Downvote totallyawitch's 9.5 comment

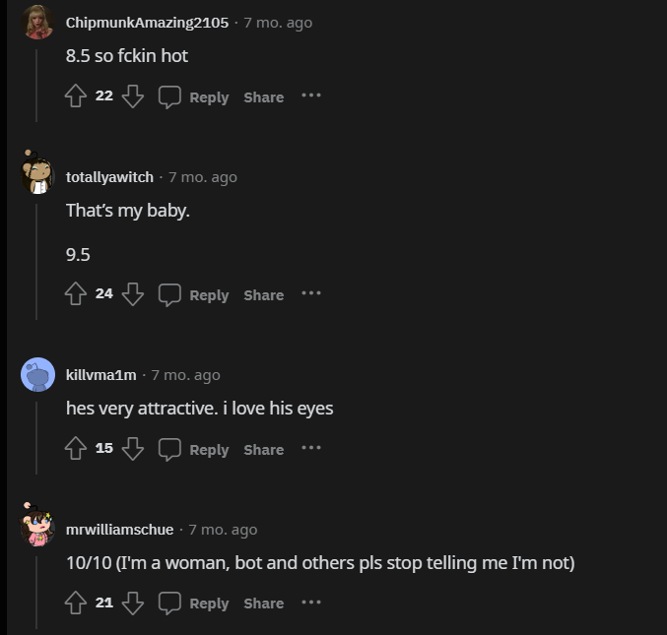[x=134, y=294]
